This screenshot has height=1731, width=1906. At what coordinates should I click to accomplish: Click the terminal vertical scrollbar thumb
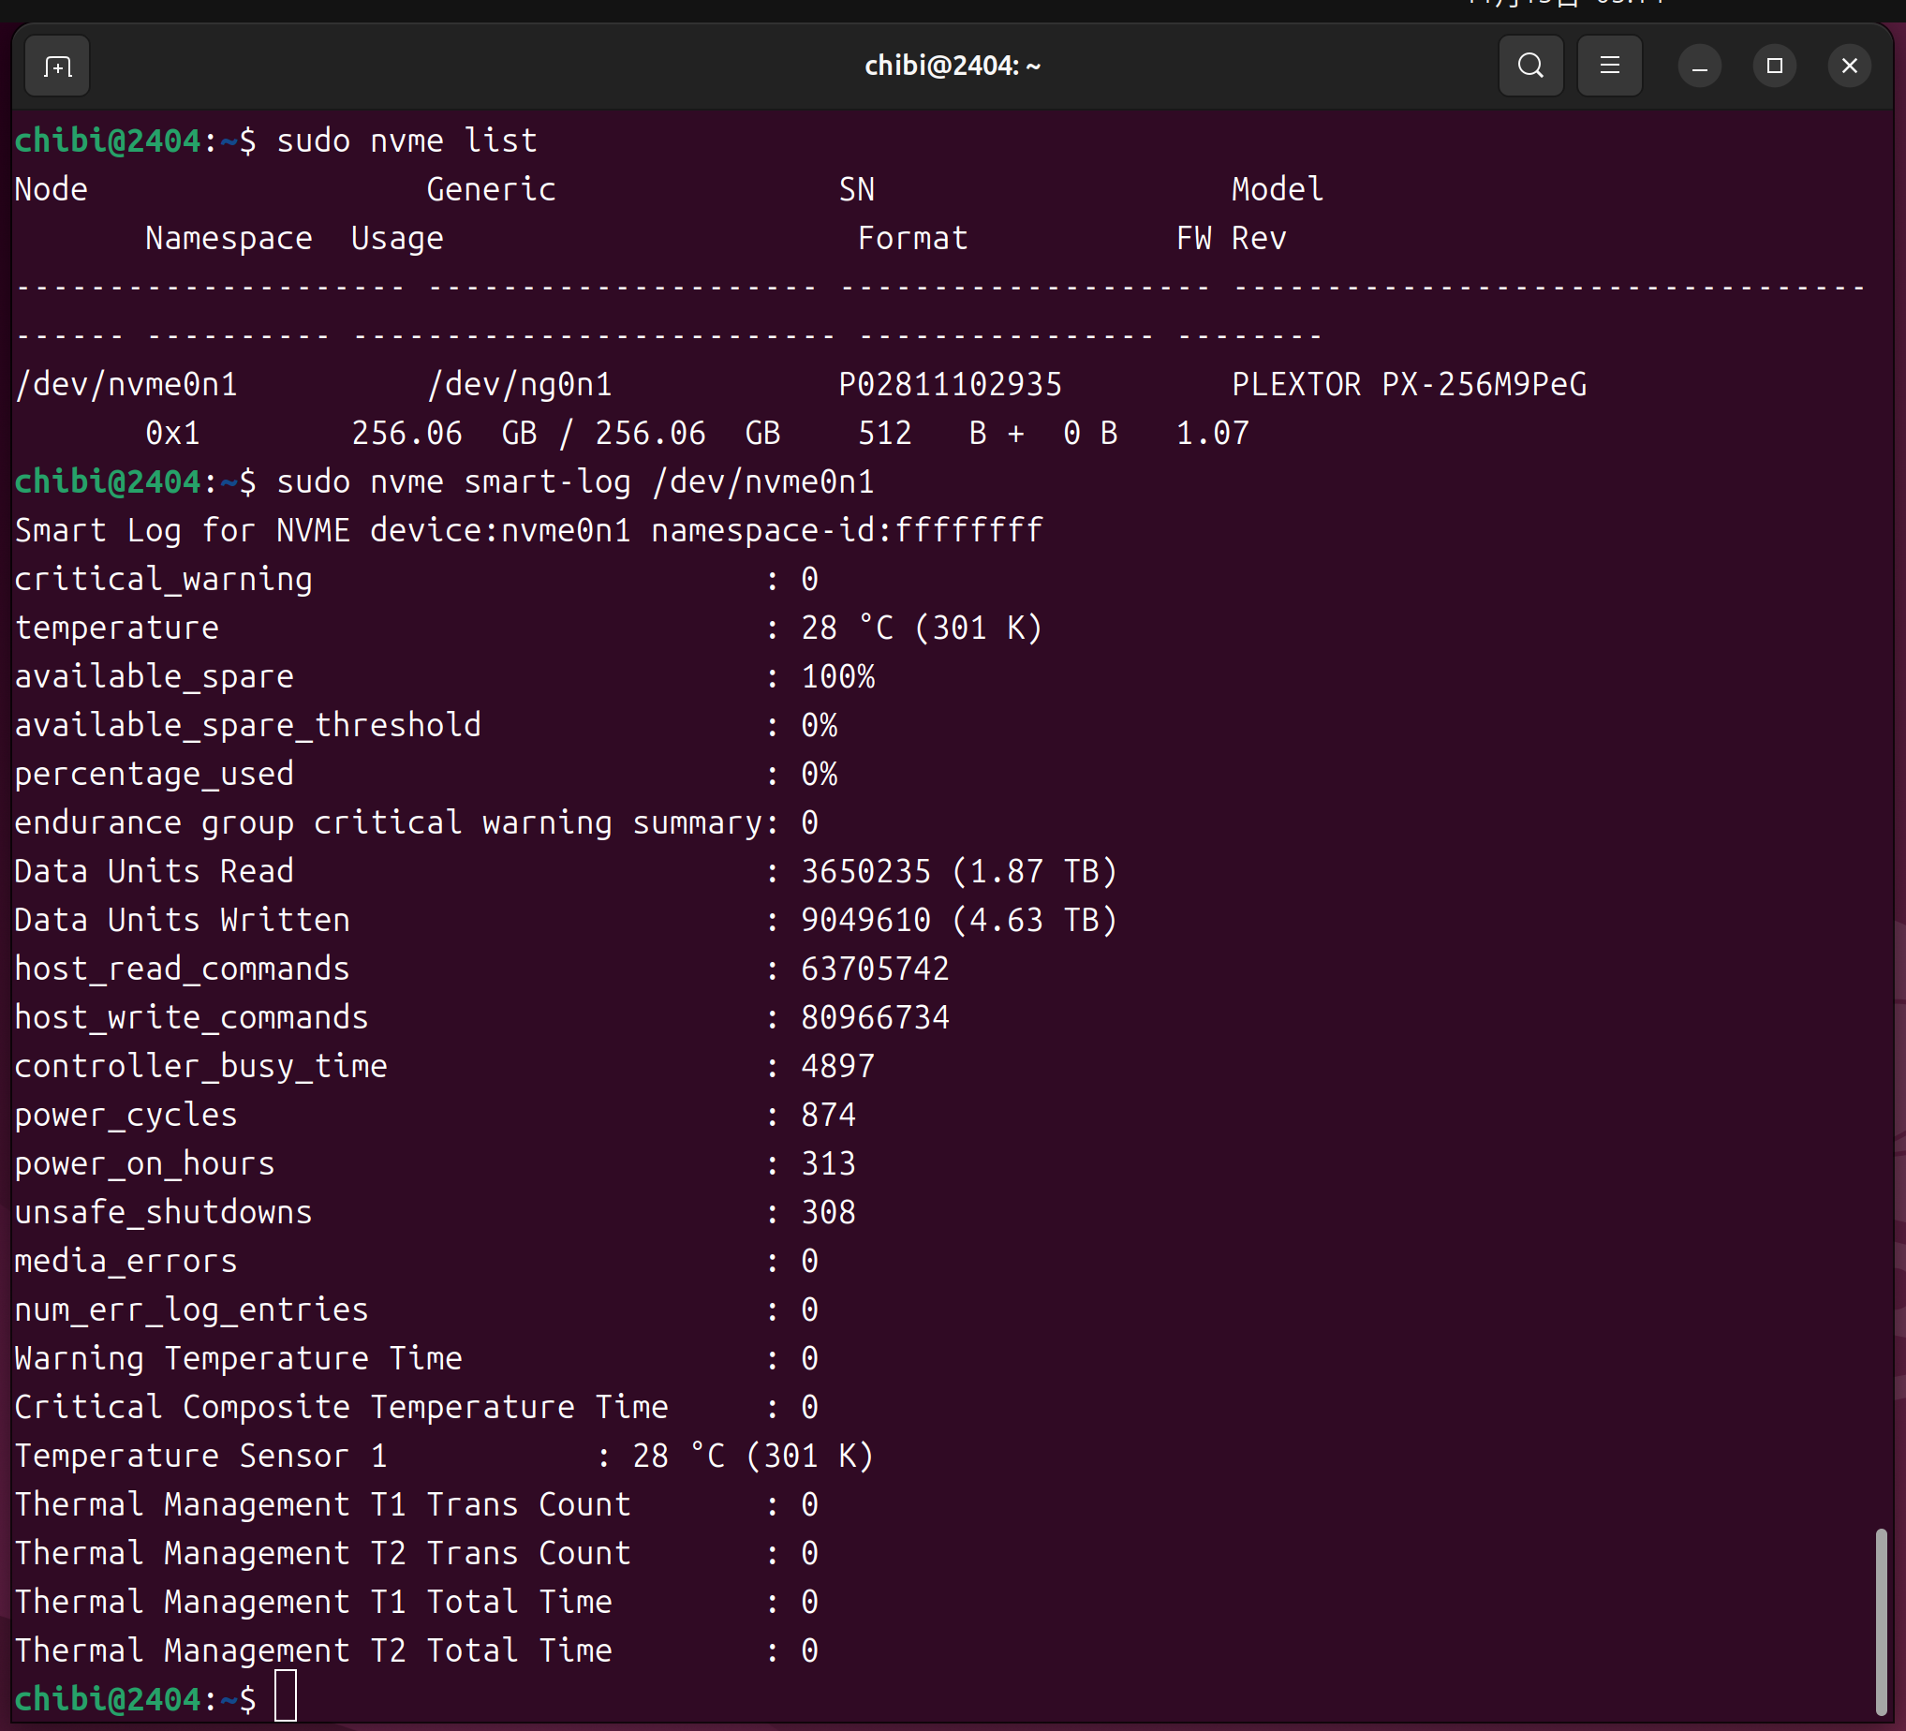[1881, 1620]
